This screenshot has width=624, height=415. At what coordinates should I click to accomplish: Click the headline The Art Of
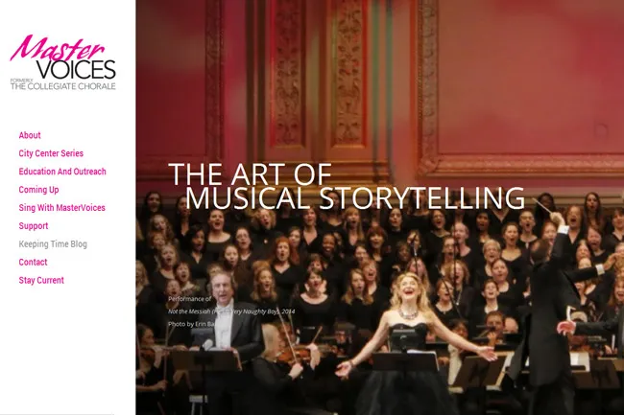250,173
